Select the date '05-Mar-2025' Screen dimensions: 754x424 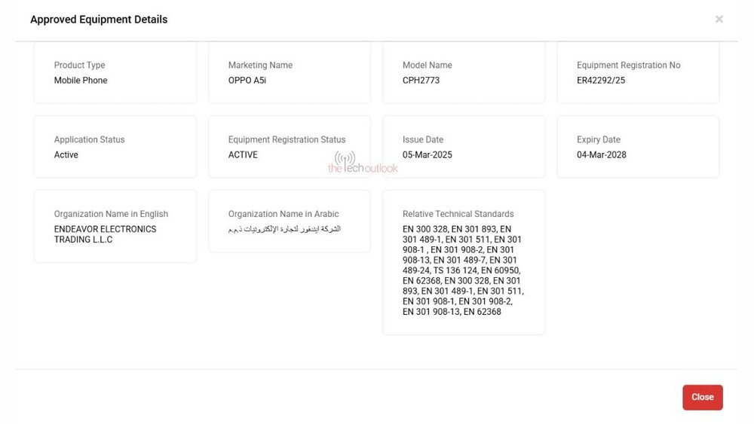click(x=427, y=154)
